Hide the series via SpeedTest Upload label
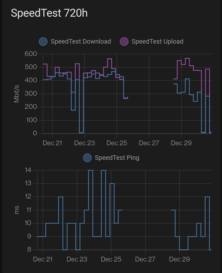 tap(157, 42)
